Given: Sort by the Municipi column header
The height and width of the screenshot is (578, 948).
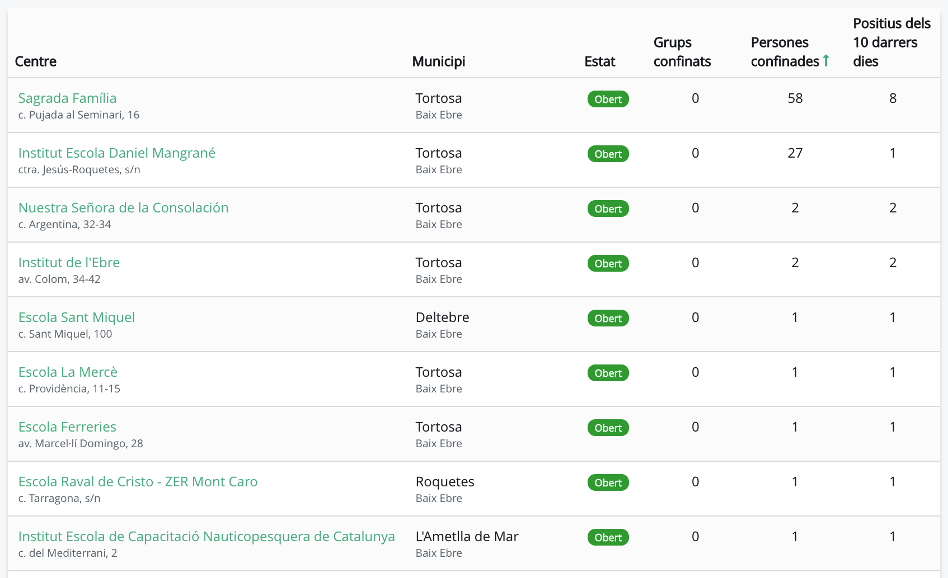Looking at the screenshot, I should (438, 61).
